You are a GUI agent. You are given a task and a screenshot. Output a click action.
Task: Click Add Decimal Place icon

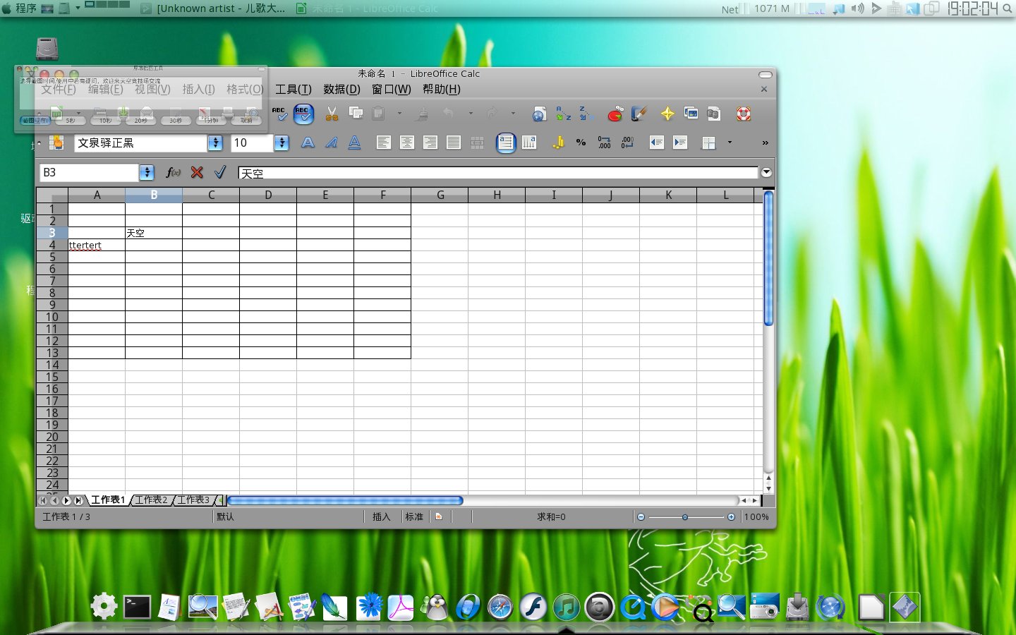605,143
